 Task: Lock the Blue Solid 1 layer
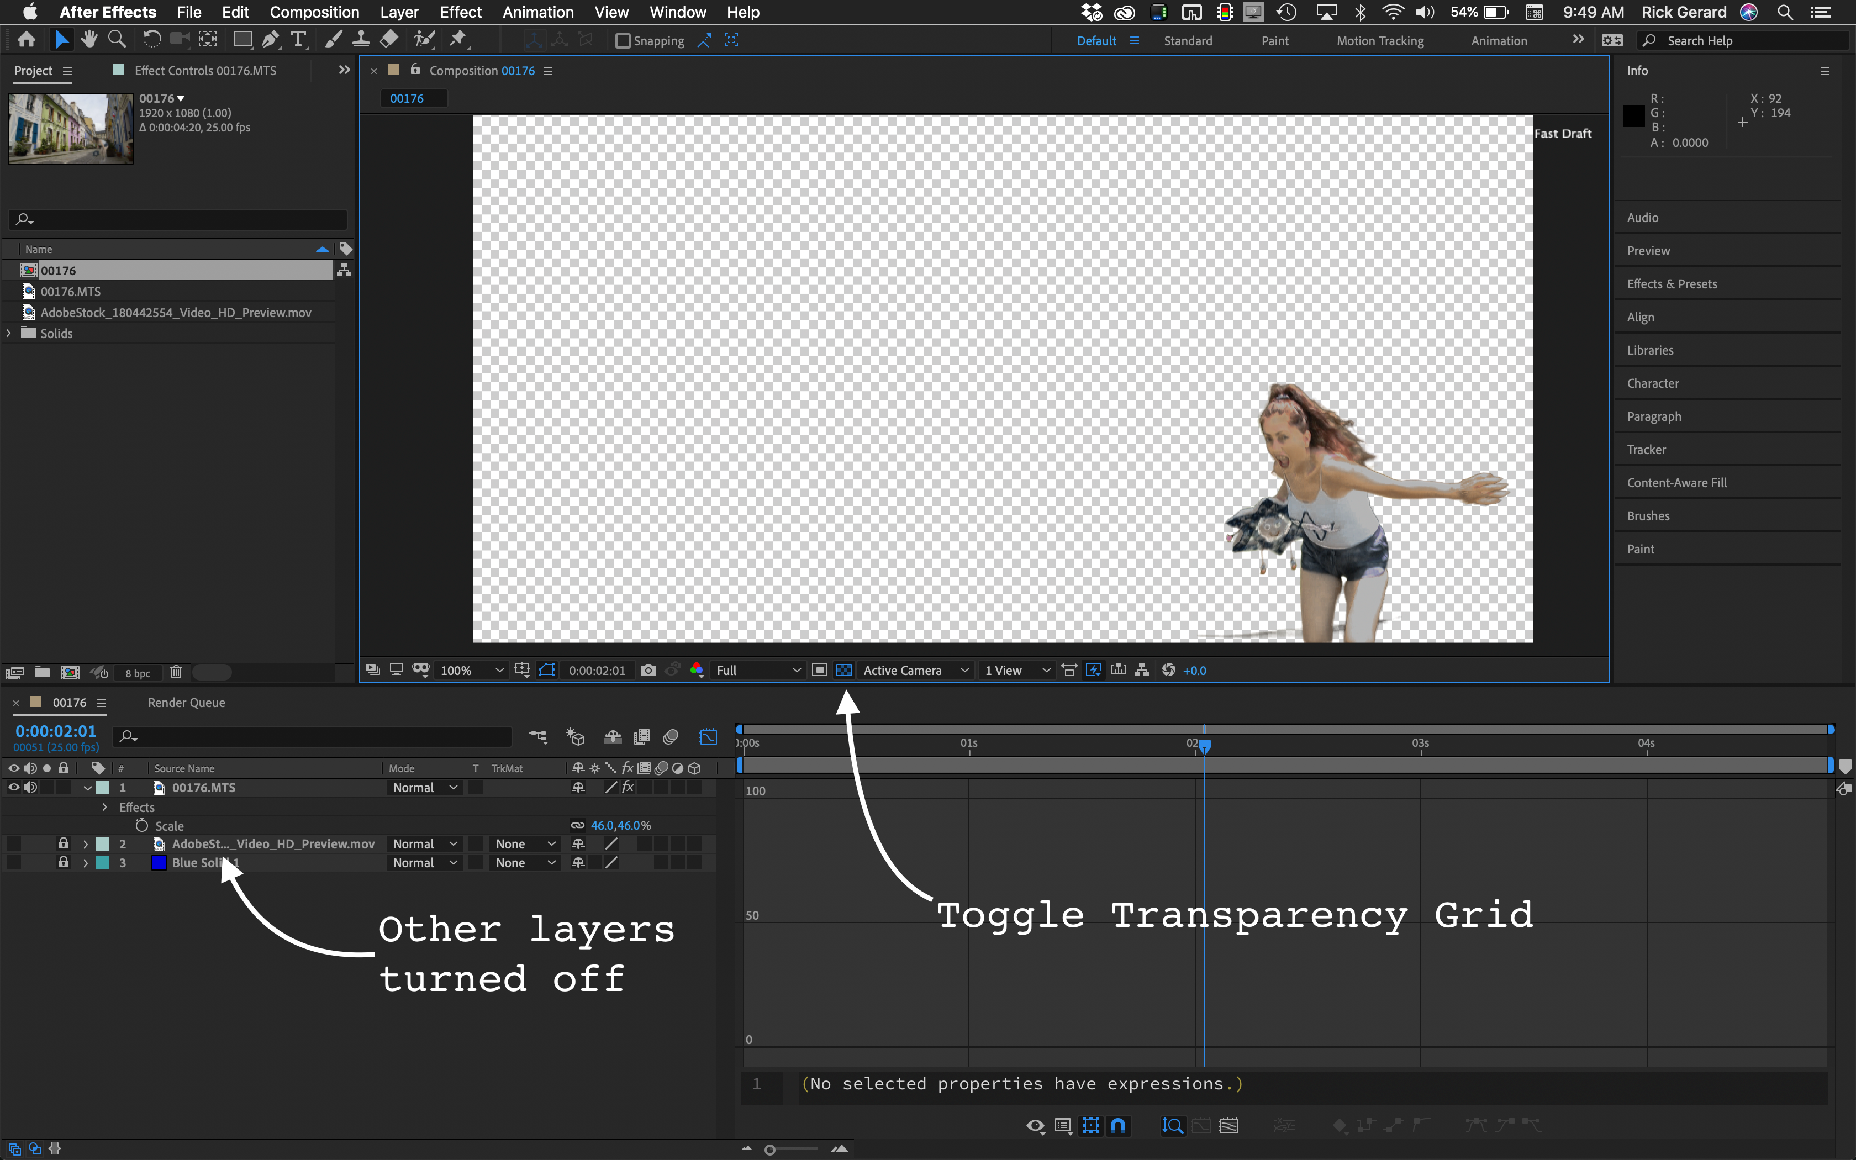coord(64,862)
